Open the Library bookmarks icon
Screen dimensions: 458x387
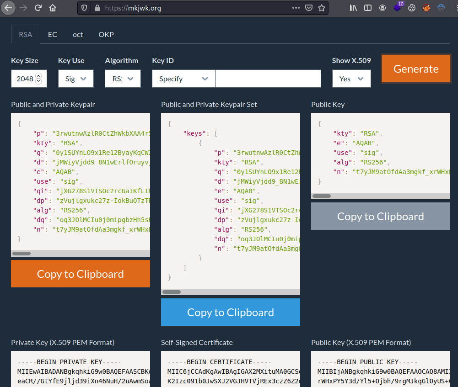click(353, 8)
